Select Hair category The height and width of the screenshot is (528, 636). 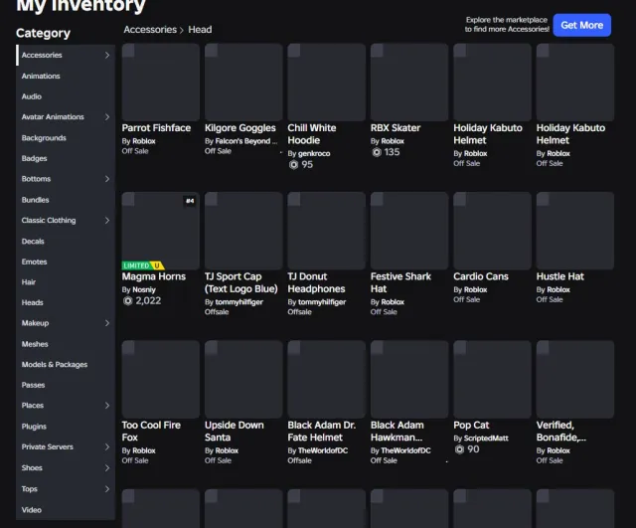66,282
